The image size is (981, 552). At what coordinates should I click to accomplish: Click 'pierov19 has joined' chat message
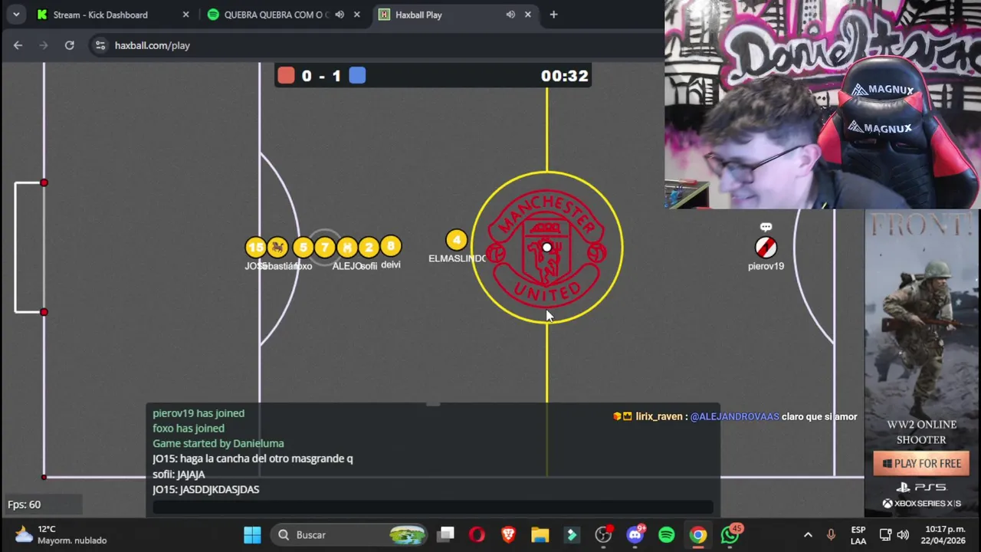click(198, 413)
